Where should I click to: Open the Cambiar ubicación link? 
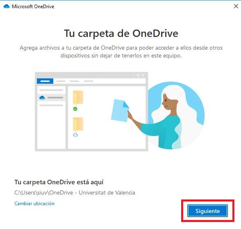[34, 204]
